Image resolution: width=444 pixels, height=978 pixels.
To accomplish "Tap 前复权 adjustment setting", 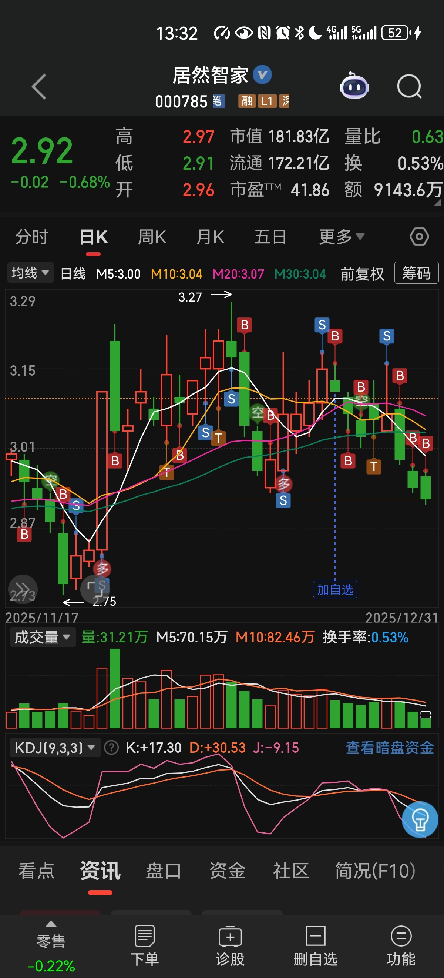I will tap(362, 274).
